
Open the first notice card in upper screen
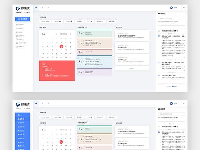pos(132,35)
